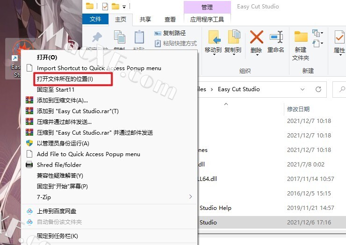Choose 固定到任务栏(K)

pos(109,236)
